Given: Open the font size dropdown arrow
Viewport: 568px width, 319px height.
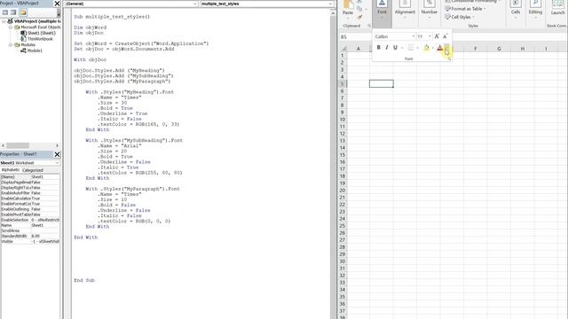Looking at the screenshot, I should pyautogui.click(x=430, y=36).
